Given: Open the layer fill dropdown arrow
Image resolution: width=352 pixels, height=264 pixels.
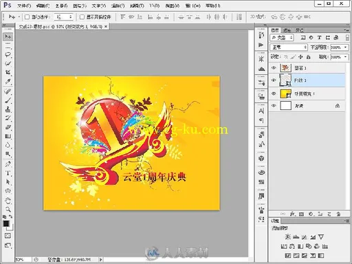Looking at the screenshot, I should 345,57.
